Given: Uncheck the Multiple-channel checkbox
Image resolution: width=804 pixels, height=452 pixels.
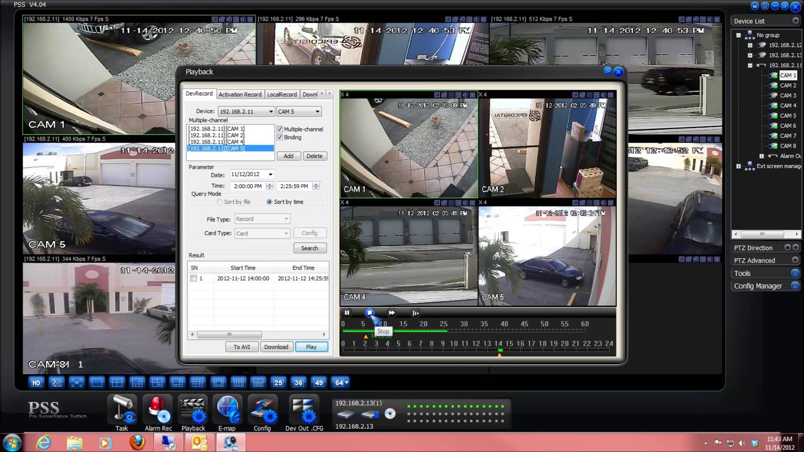Looking at the screenshot, I should tap(280, 129).
